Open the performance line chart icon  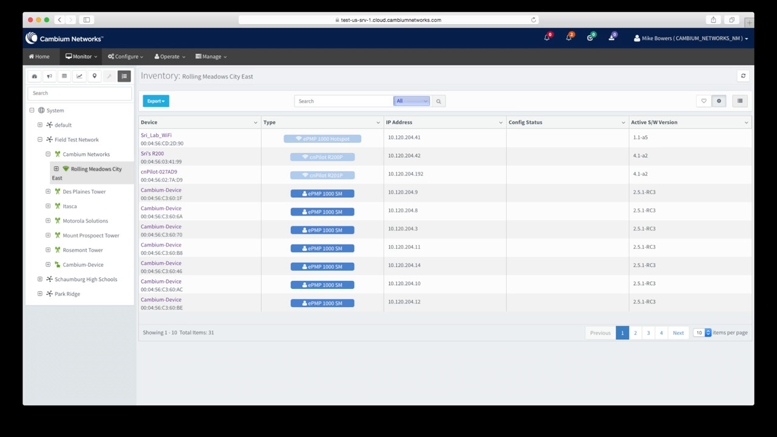[79, 76]
